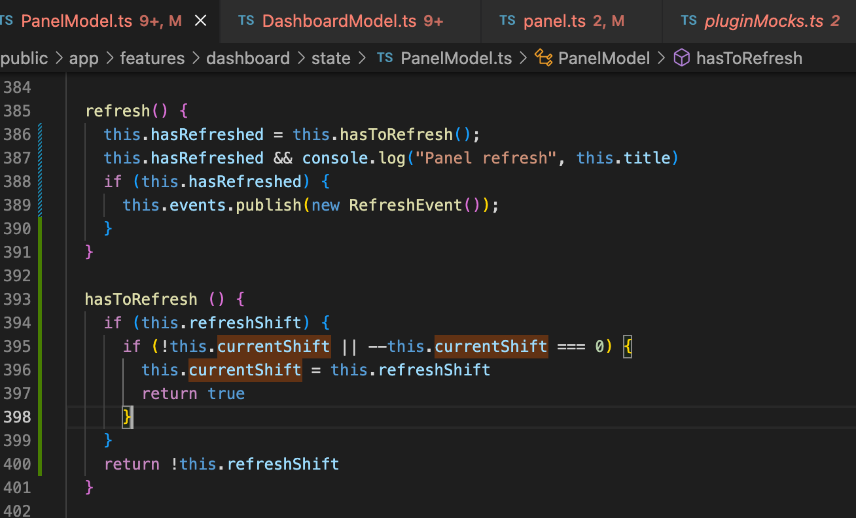The height and width of the screenshot is (518, 856).
Task: Click line number 398 in the gutter
Action: tap(18, 417)
